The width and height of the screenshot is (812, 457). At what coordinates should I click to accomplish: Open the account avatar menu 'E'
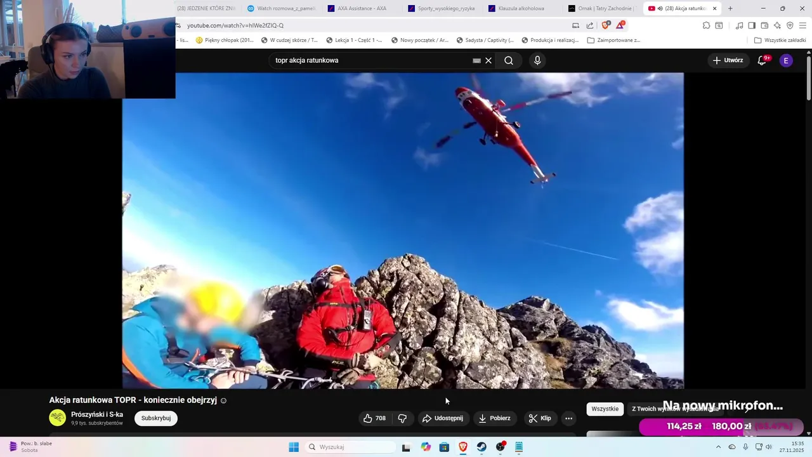(x=786, y=60)
